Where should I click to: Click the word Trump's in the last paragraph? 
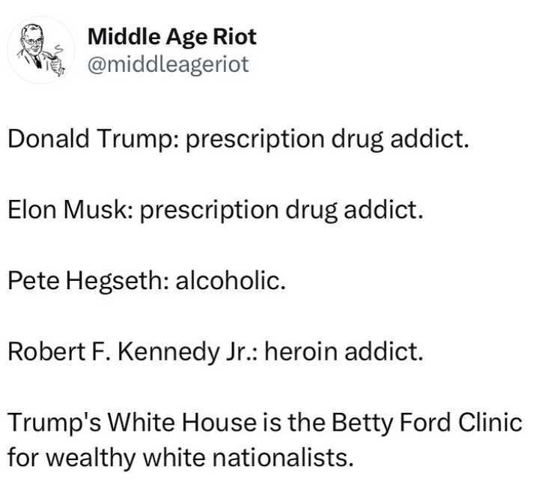54,423
